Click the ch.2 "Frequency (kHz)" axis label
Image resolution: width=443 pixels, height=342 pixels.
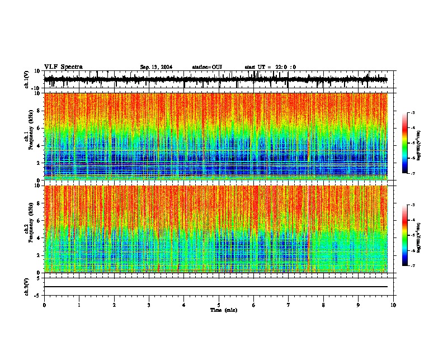(x=31, y=222)
